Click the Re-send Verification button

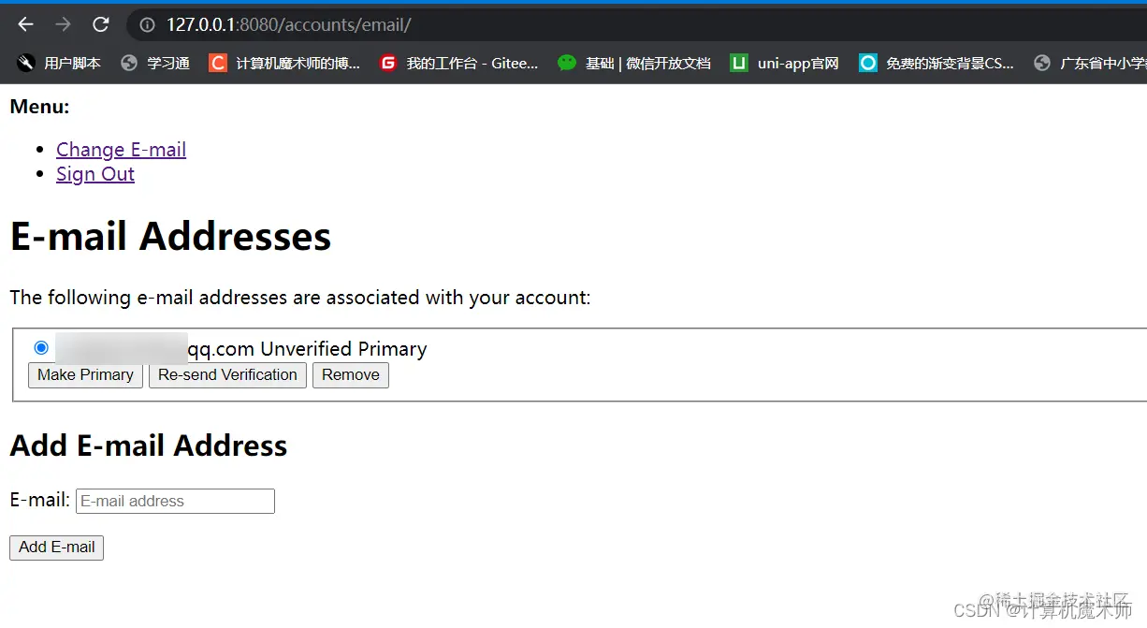pyautogui.click(x=227, y=375)
